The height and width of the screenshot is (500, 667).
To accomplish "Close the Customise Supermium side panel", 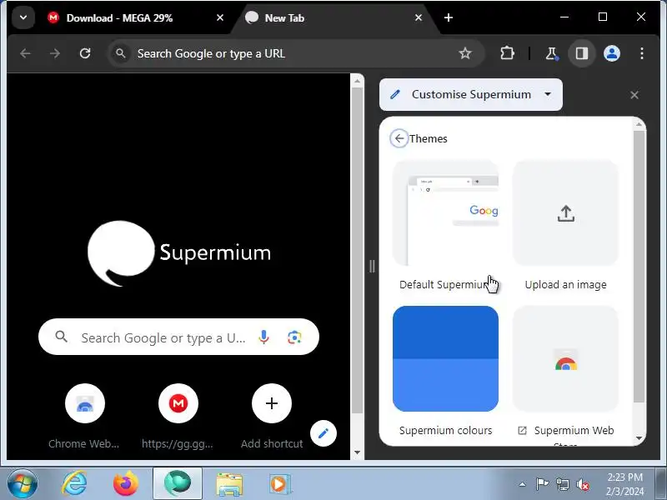I will (x=634, y=95).
